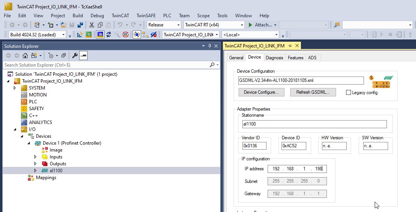Click the Solution Explorer search magnifier icon

tap(212, 65)
